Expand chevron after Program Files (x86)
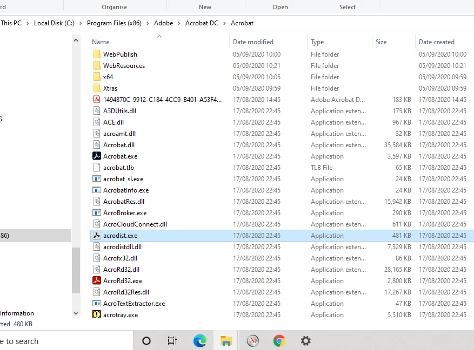474x350 pixels. tap(148, 23)
